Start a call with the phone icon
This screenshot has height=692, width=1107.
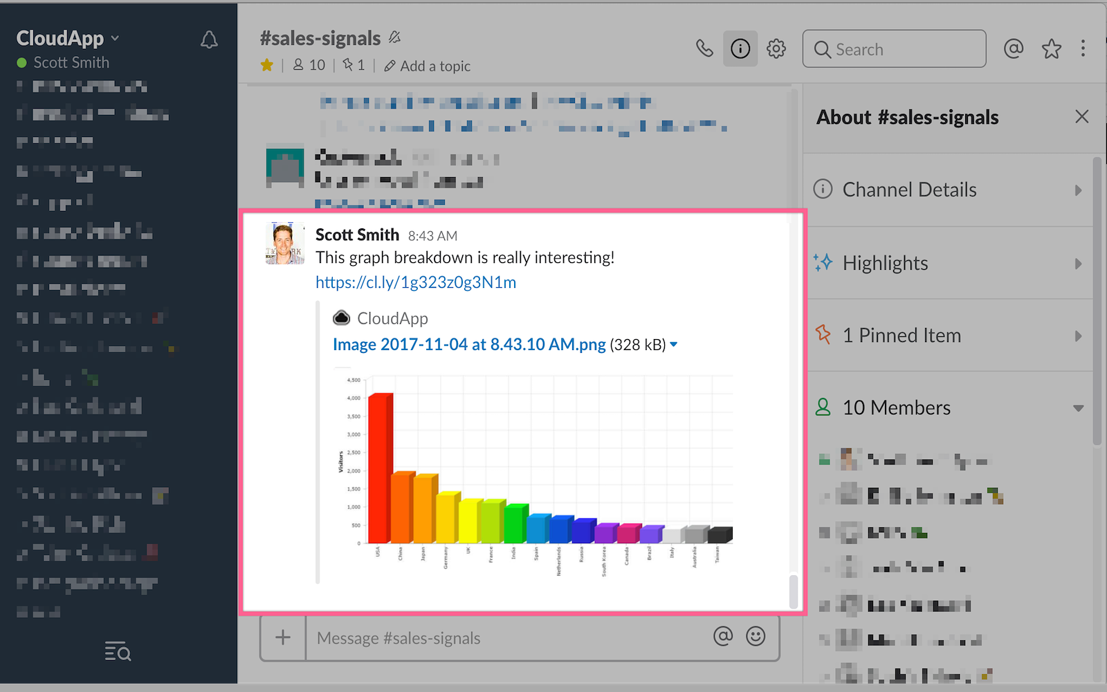tap(704, 48)
